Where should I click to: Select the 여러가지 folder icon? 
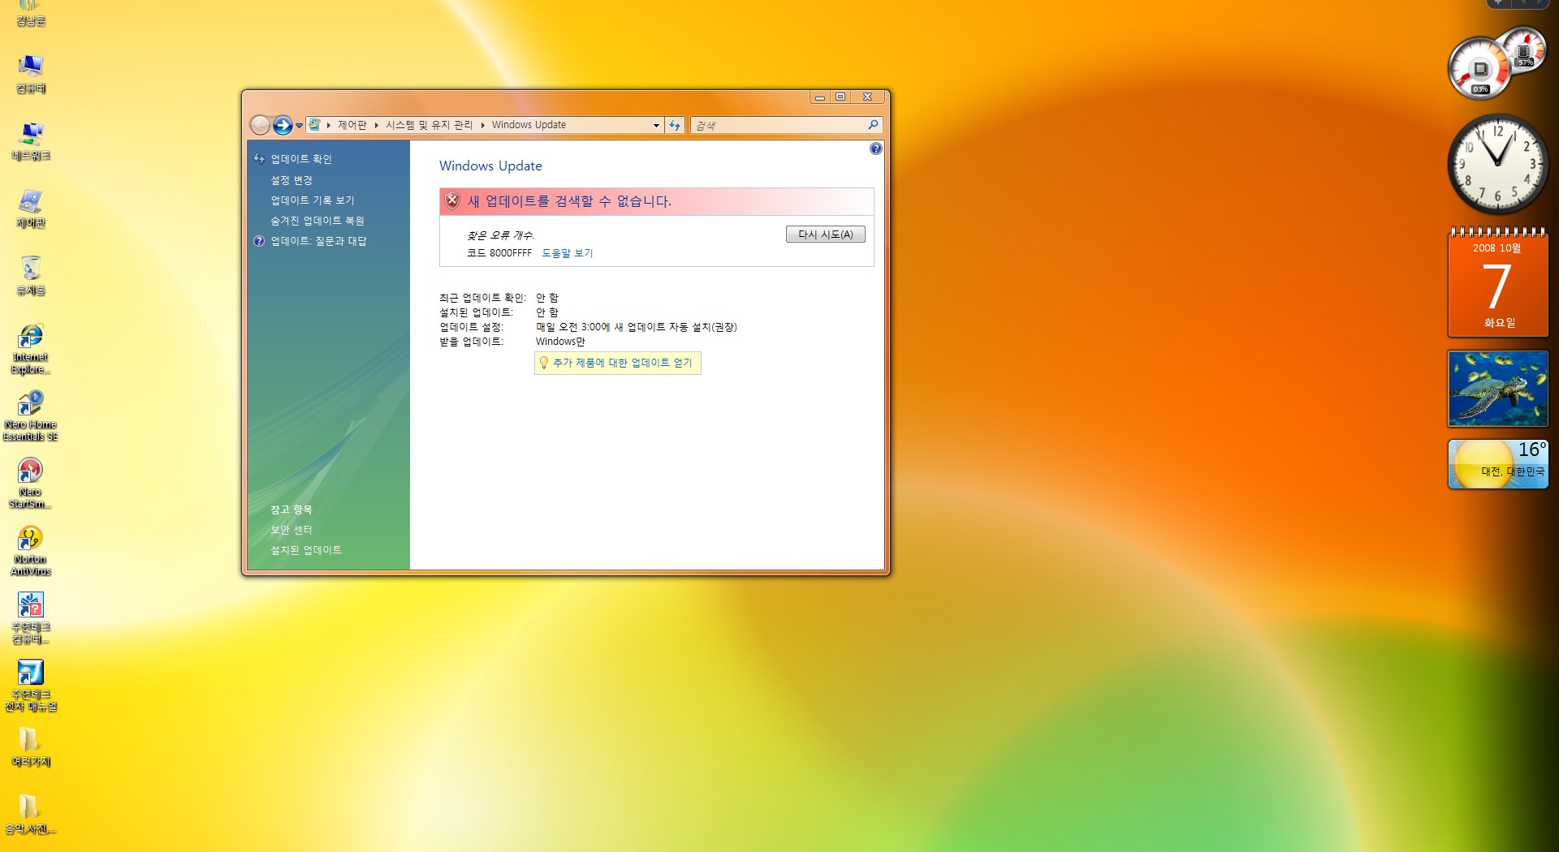point(31,747)
